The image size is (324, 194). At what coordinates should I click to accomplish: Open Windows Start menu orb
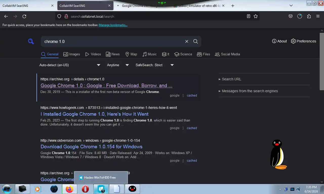(7, 189)
